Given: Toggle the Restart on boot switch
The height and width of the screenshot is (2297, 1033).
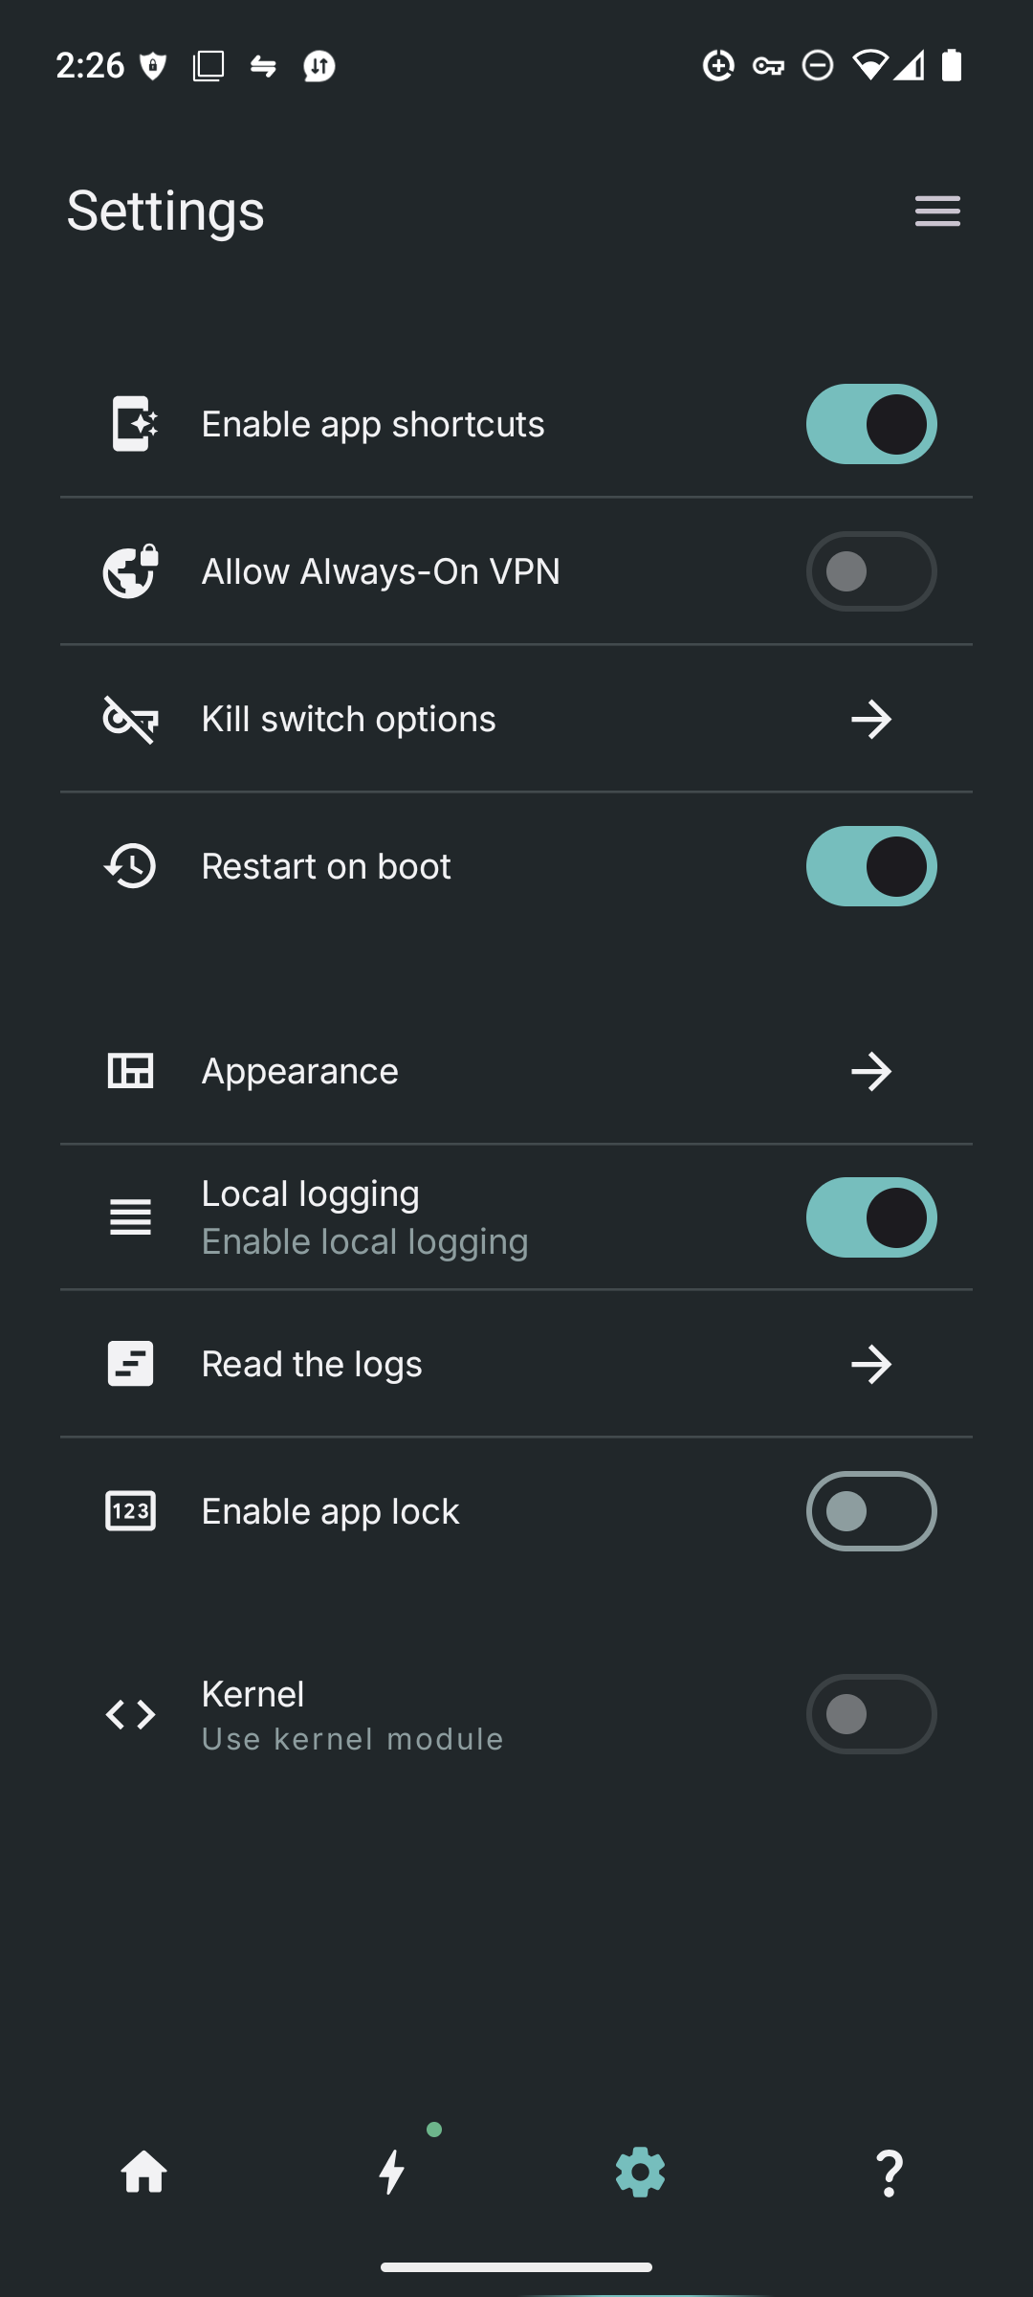Looking at the screenshot, I should (870, 866).
